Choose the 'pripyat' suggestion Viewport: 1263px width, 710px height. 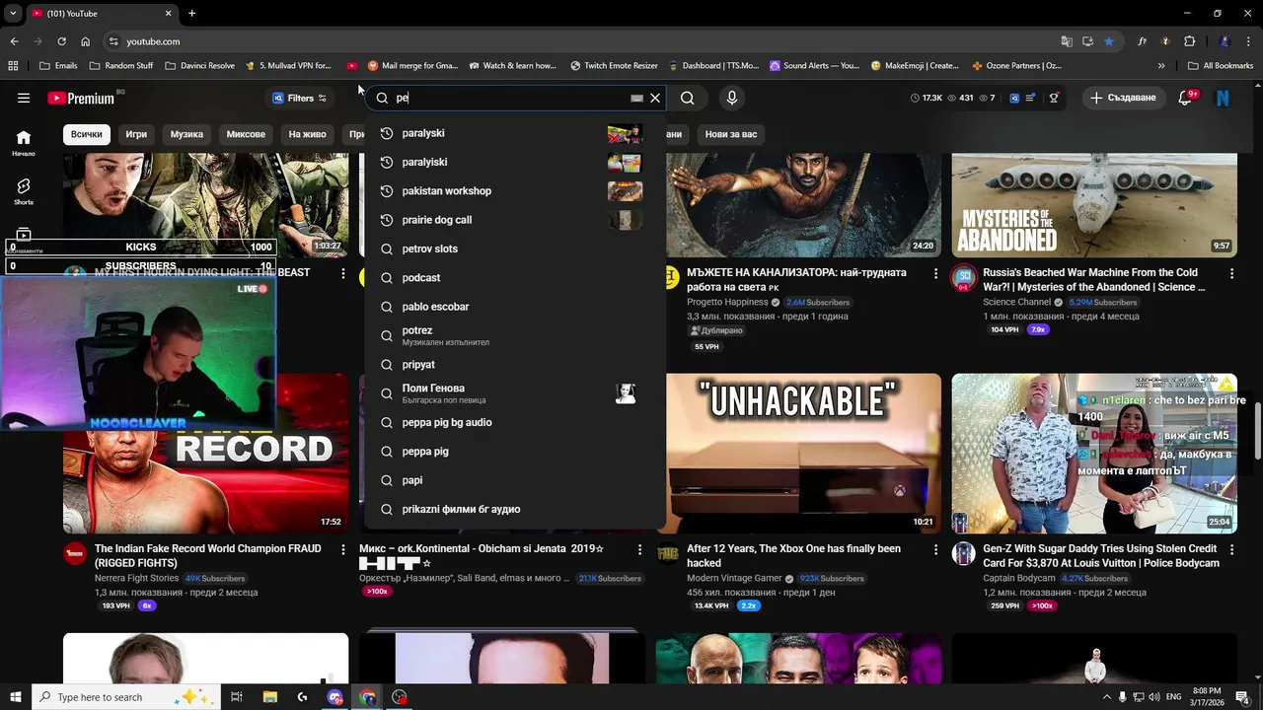pyautogui.click(x=516, y=365)
